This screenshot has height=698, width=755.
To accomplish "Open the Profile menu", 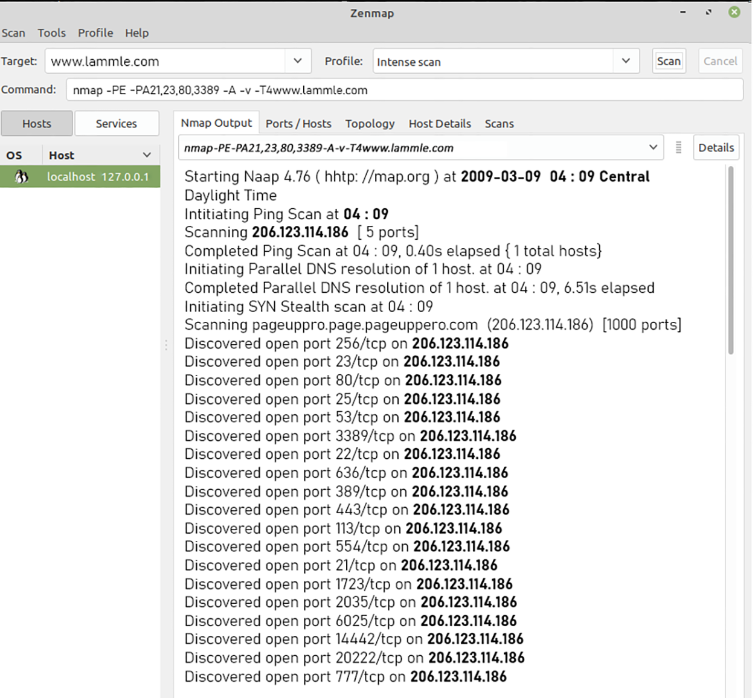I will coord(95,33).
